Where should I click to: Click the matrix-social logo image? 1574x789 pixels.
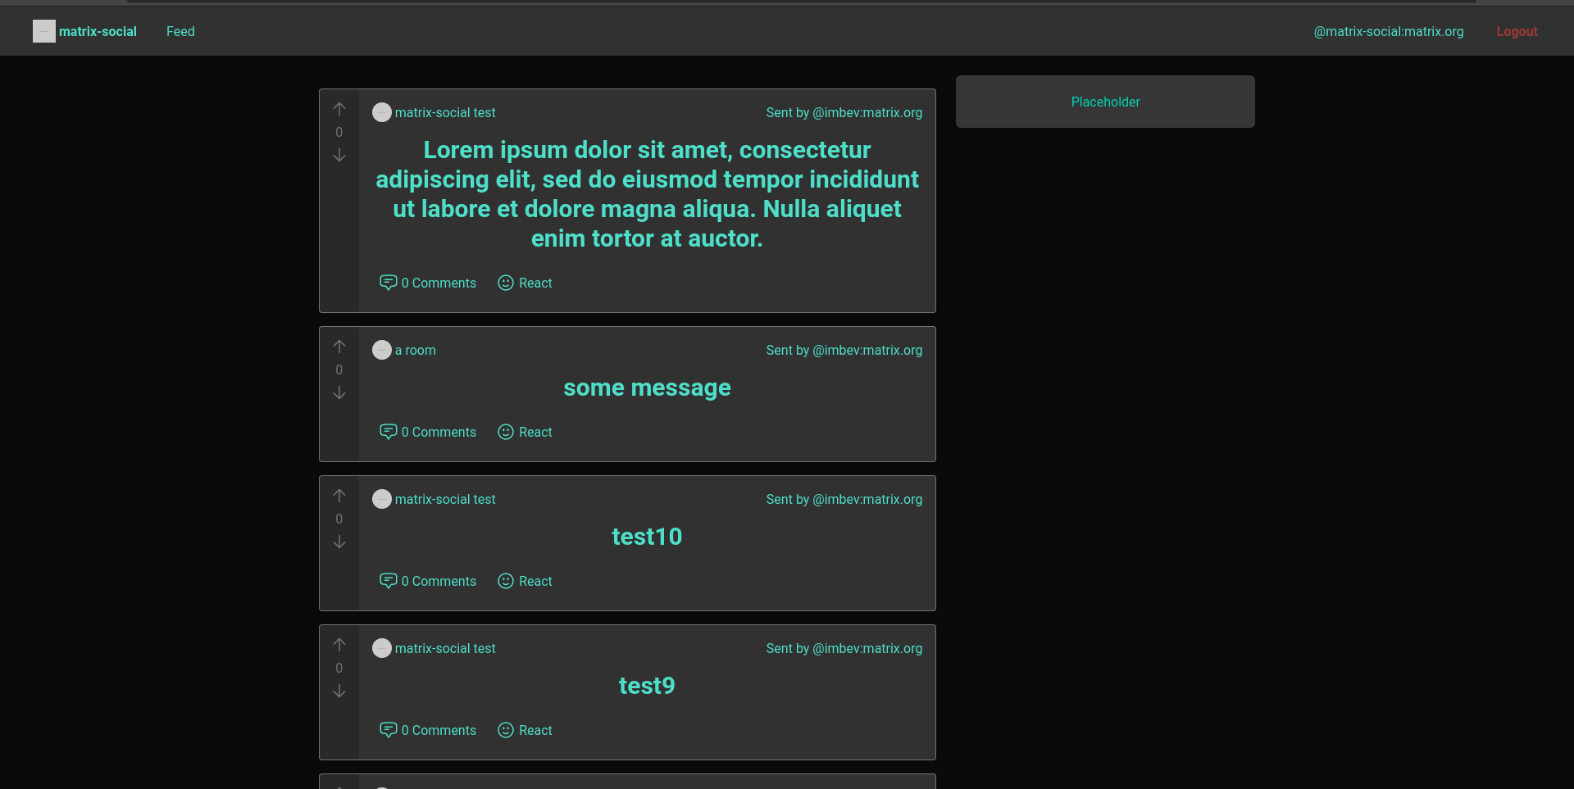pyautogui.click(x=44, y=31)
